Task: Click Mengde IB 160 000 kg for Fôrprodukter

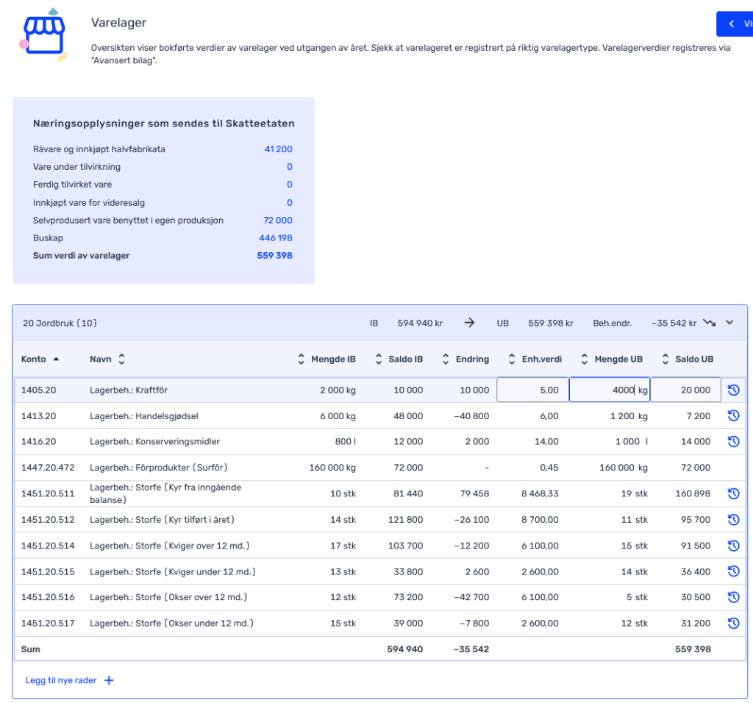Action: click(x=332, y=467)
